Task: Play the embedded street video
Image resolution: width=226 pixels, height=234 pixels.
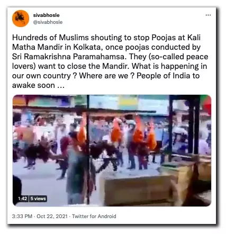Action: [112, 150]
